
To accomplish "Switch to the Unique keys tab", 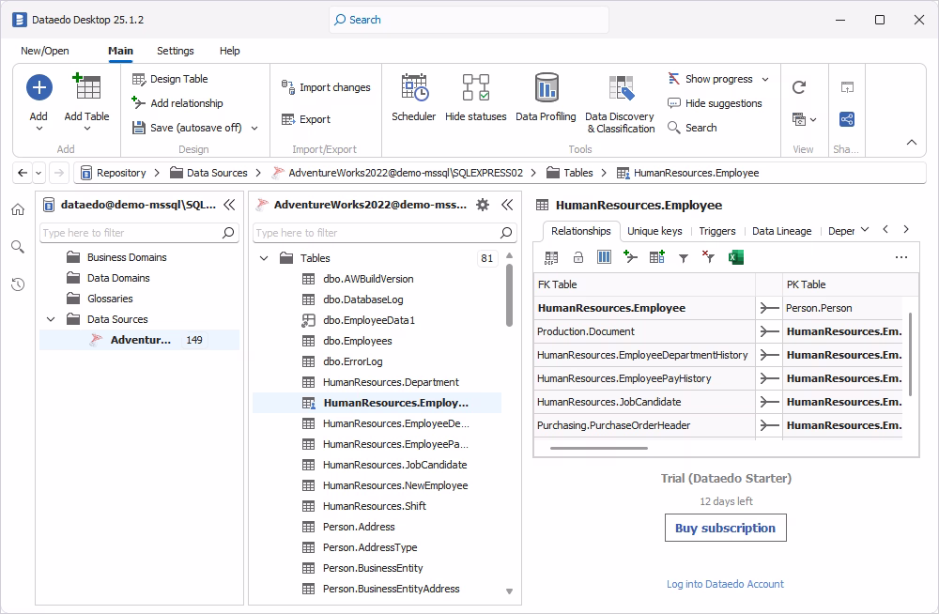I will pyautogui.click(x=654, y=231).
